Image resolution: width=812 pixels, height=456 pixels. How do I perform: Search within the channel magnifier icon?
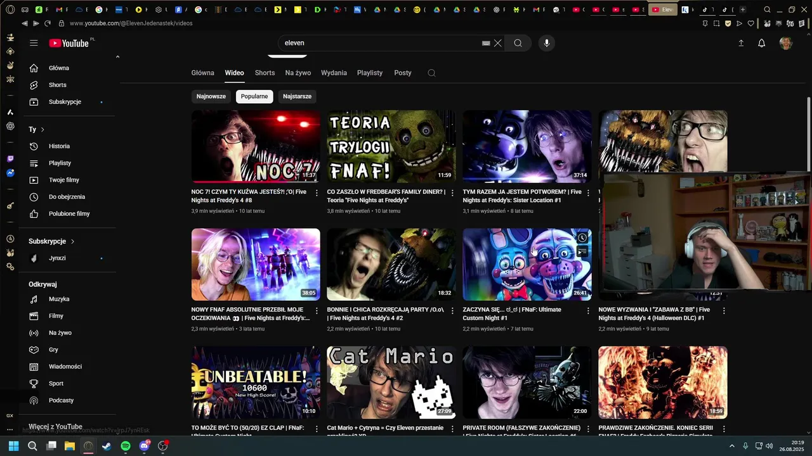pos(431,73)
